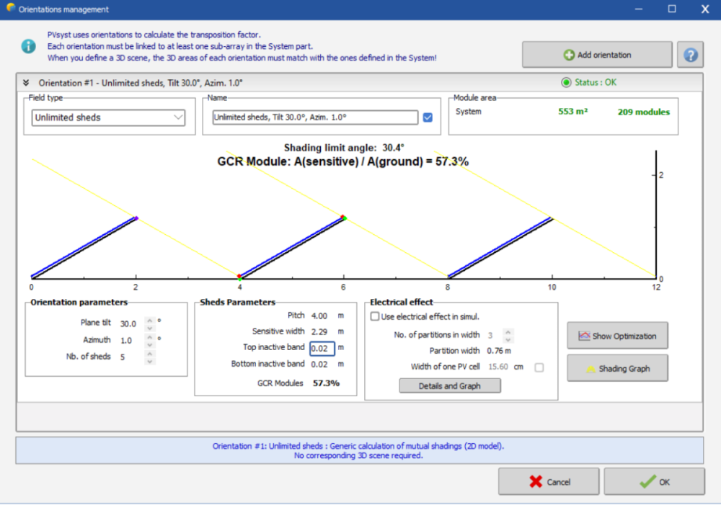Click the orientation Name text field
This screenshot has width=721, height=505.
315,117
